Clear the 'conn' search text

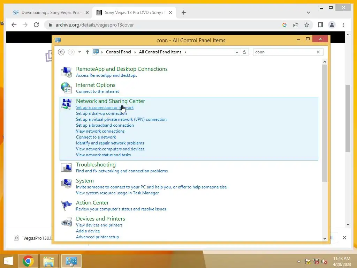(x=318, y=52)
